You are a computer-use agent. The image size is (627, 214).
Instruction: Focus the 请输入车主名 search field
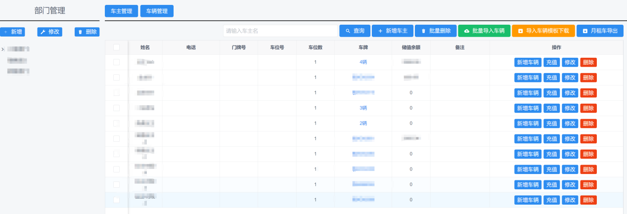tap(280, 31)
